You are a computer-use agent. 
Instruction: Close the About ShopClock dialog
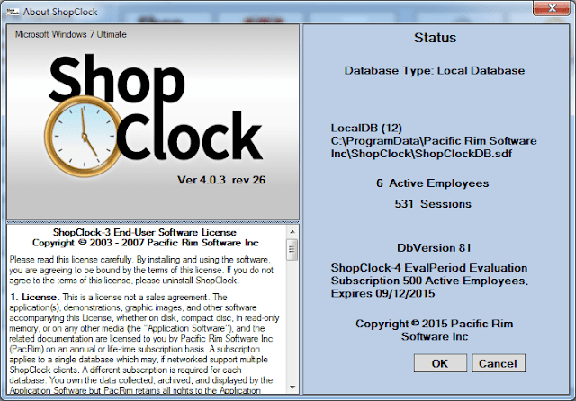pyautogui.click(x=551, y=8)
